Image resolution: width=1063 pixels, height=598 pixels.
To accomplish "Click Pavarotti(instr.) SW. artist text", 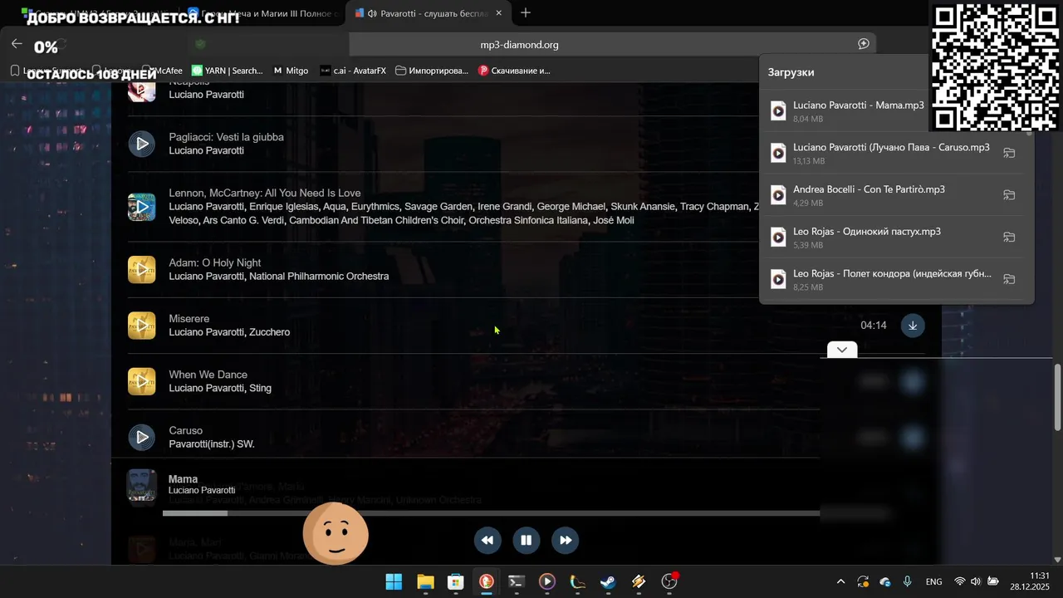I will 212,444.
